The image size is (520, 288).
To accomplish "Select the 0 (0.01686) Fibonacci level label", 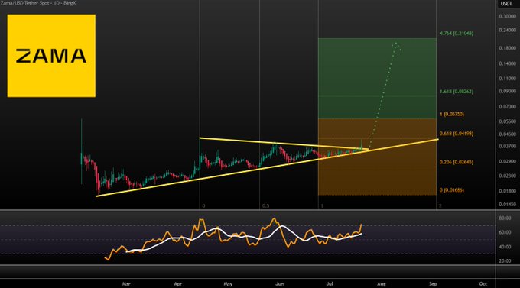I will tap(452, 190).
